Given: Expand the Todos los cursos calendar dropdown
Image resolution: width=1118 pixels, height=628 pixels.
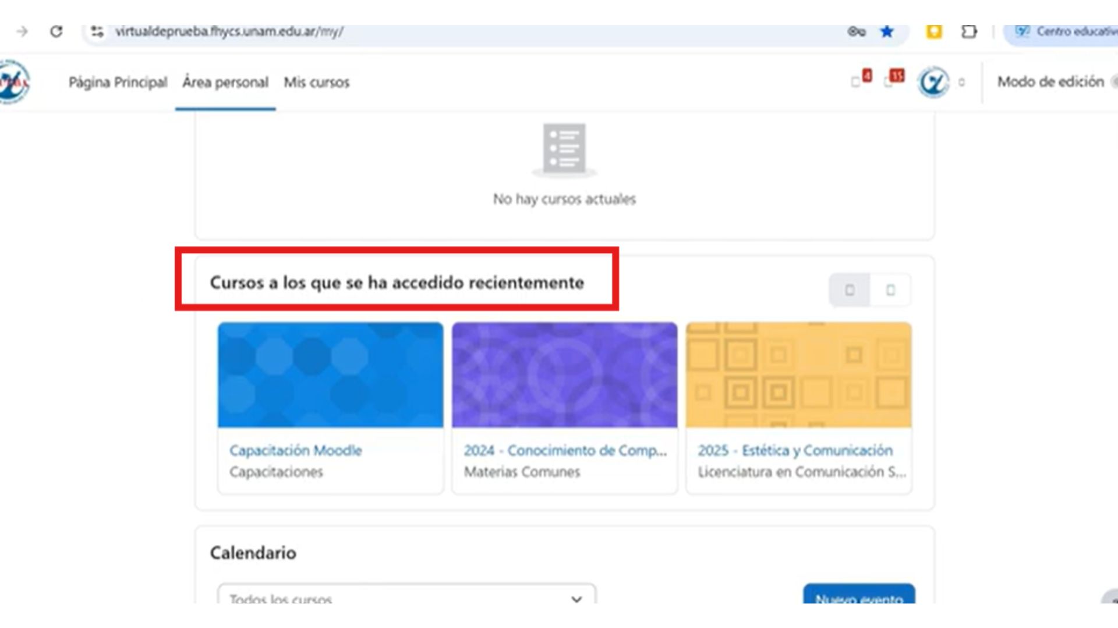Looking at the screenshot, I should (x=406, y=594).
